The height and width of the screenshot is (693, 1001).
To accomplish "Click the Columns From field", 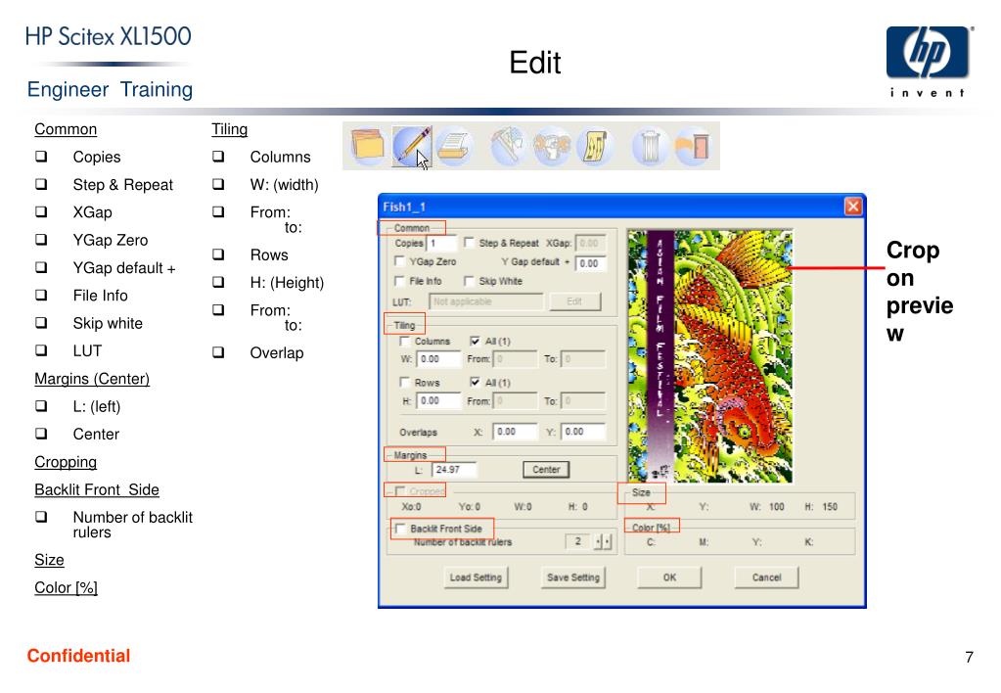I will tap(516, 359).
